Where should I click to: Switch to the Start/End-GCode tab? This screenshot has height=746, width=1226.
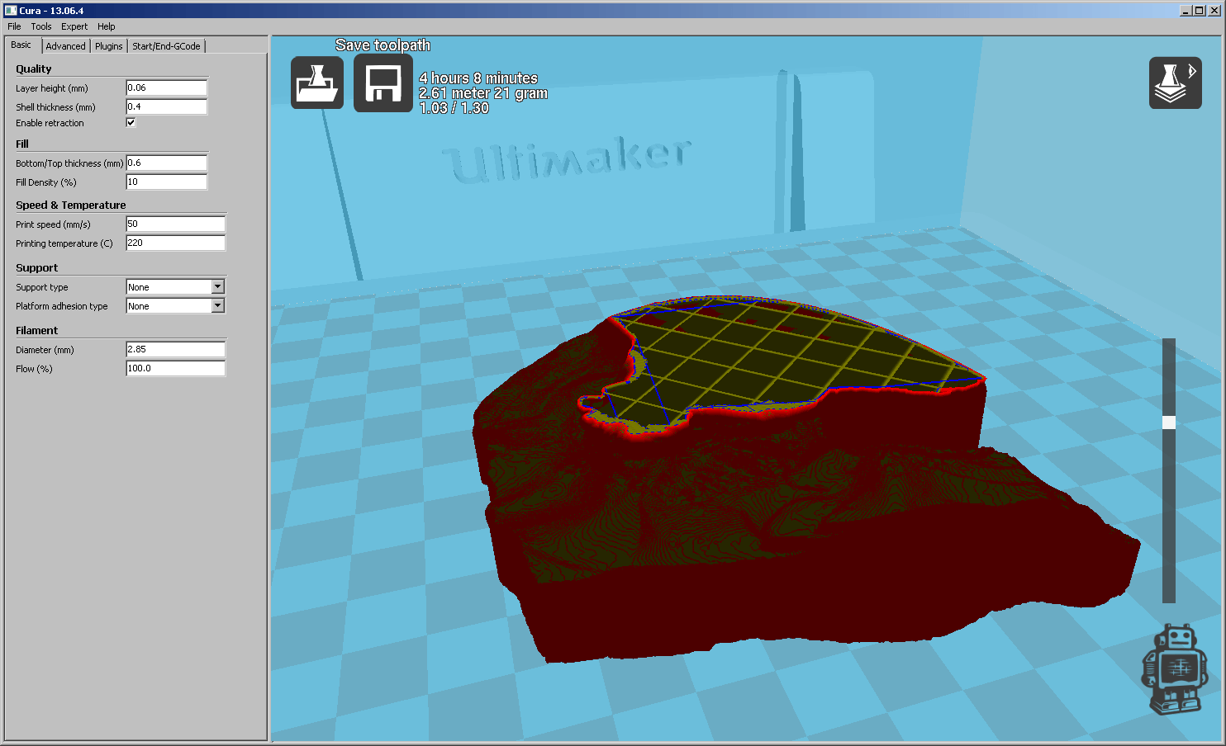pos(166,46)
